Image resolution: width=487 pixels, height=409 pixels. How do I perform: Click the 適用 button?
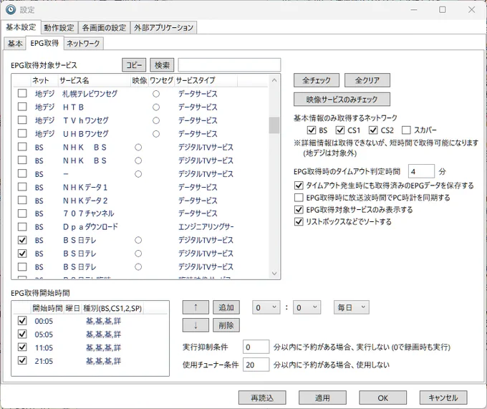tap(322, 398)
